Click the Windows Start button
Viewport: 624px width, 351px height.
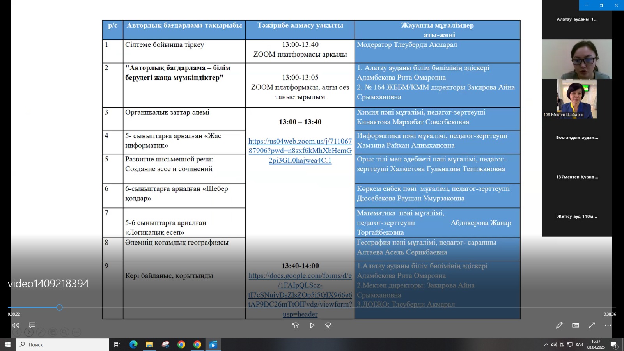click(7, 344)
